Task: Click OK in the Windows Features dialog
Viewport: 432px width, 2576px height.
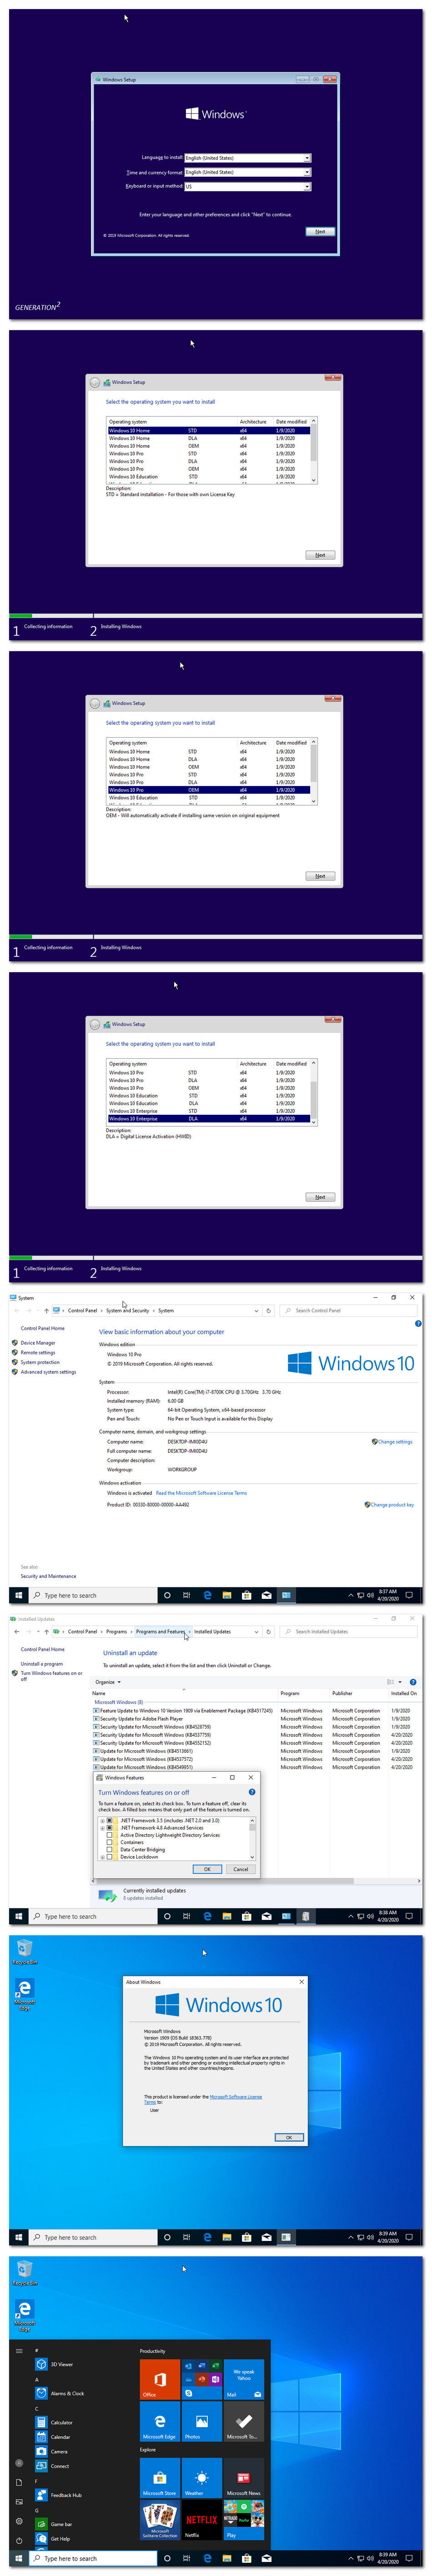Action: (x=206, y=1868)
